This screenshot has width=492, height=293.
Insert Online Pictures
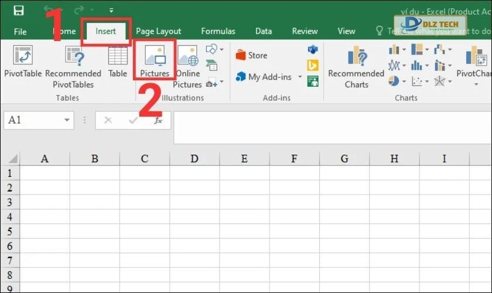pyautogui.click(x=187, y=67)
